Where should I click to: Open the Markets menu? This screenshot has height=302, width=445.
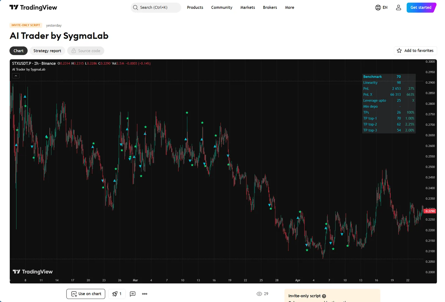248,8
